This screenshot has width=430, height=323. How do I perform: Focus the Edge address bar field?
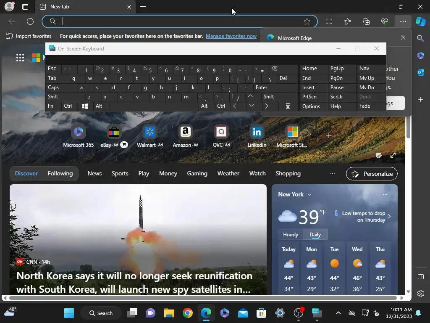[180, 21]
